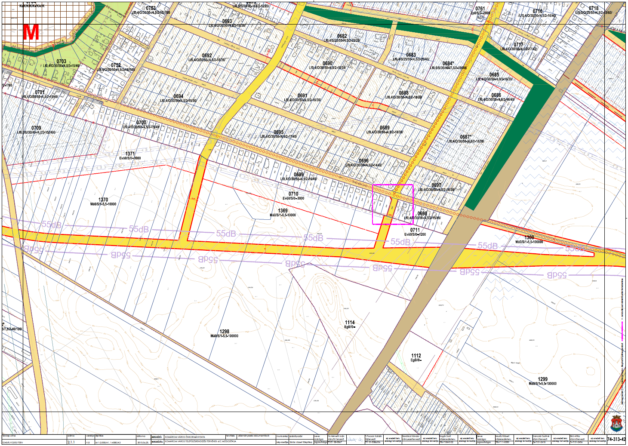
Task: Click the zone number 0701
Action: [40, 92]
